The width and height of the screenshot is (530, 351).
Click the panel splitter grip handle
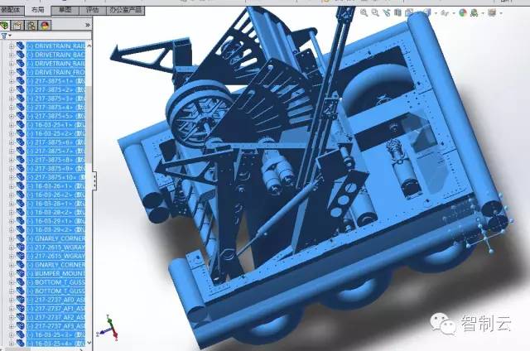point(94,181)
